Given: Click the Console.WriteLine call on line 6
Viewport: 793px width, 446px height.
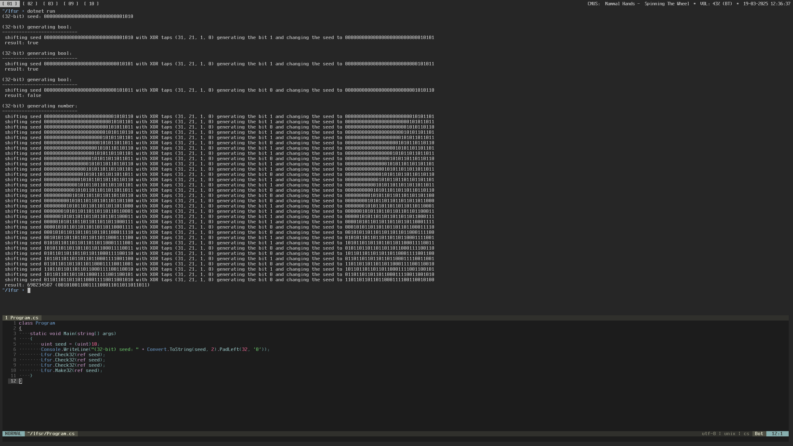Looking at the screenshot, I should coord(156,349).
